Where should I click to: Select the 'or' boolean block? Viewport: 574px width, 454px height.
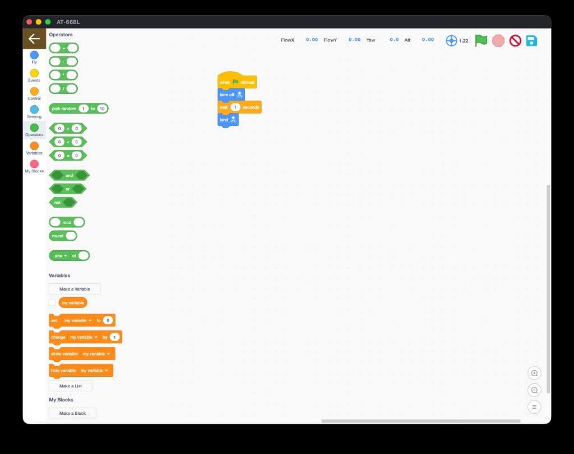68,189
